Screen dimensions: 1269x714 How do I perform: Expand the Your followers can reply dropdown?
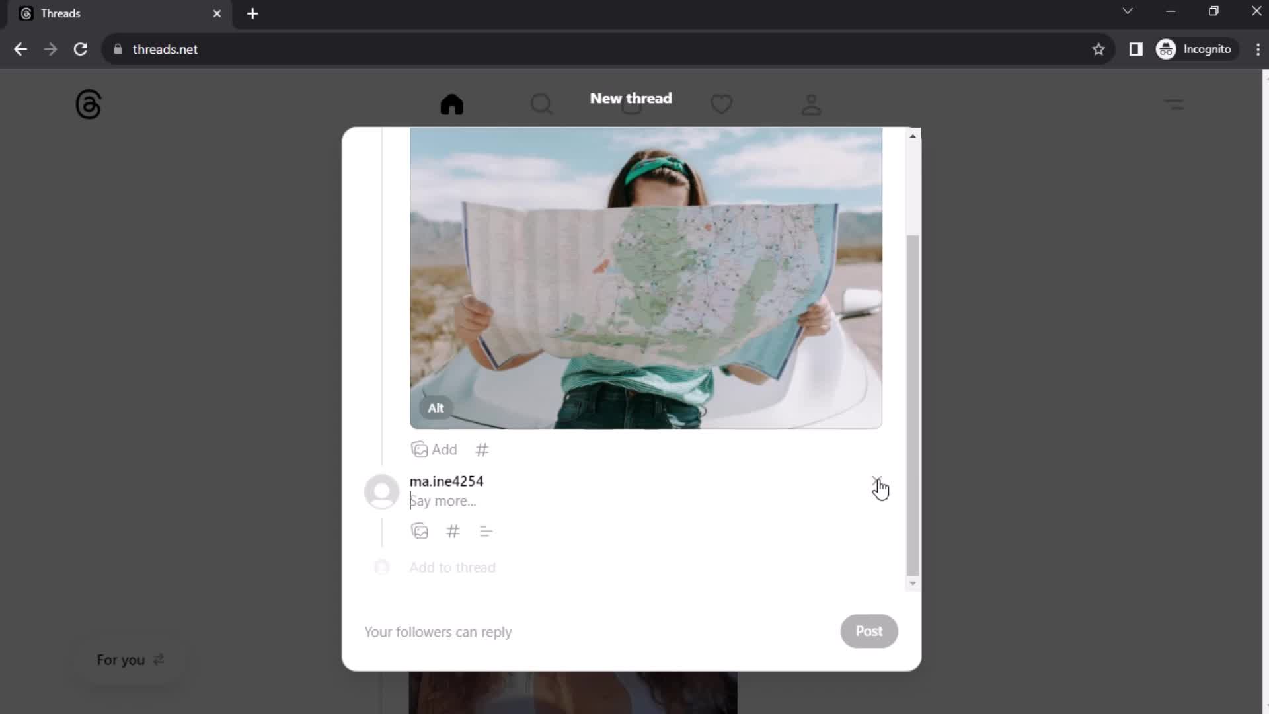(x=438, y=631)
